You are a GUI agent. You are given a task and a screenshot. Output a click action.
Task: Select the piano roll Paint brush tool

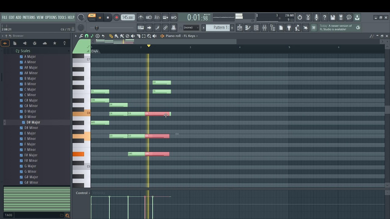point(116,36)
